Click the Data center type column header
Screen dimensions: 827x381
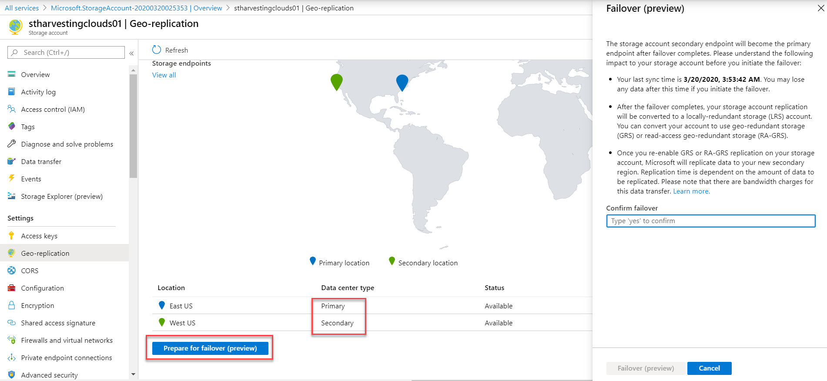[348, 287]
